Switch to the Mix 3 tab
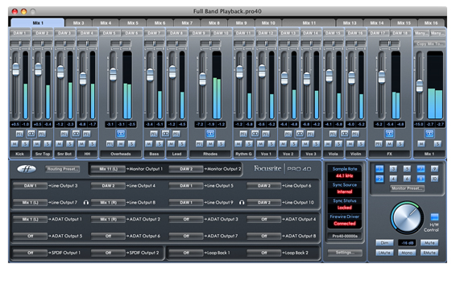Image resolution: width=456 pixels, height=297 pixels. (78, 23)
